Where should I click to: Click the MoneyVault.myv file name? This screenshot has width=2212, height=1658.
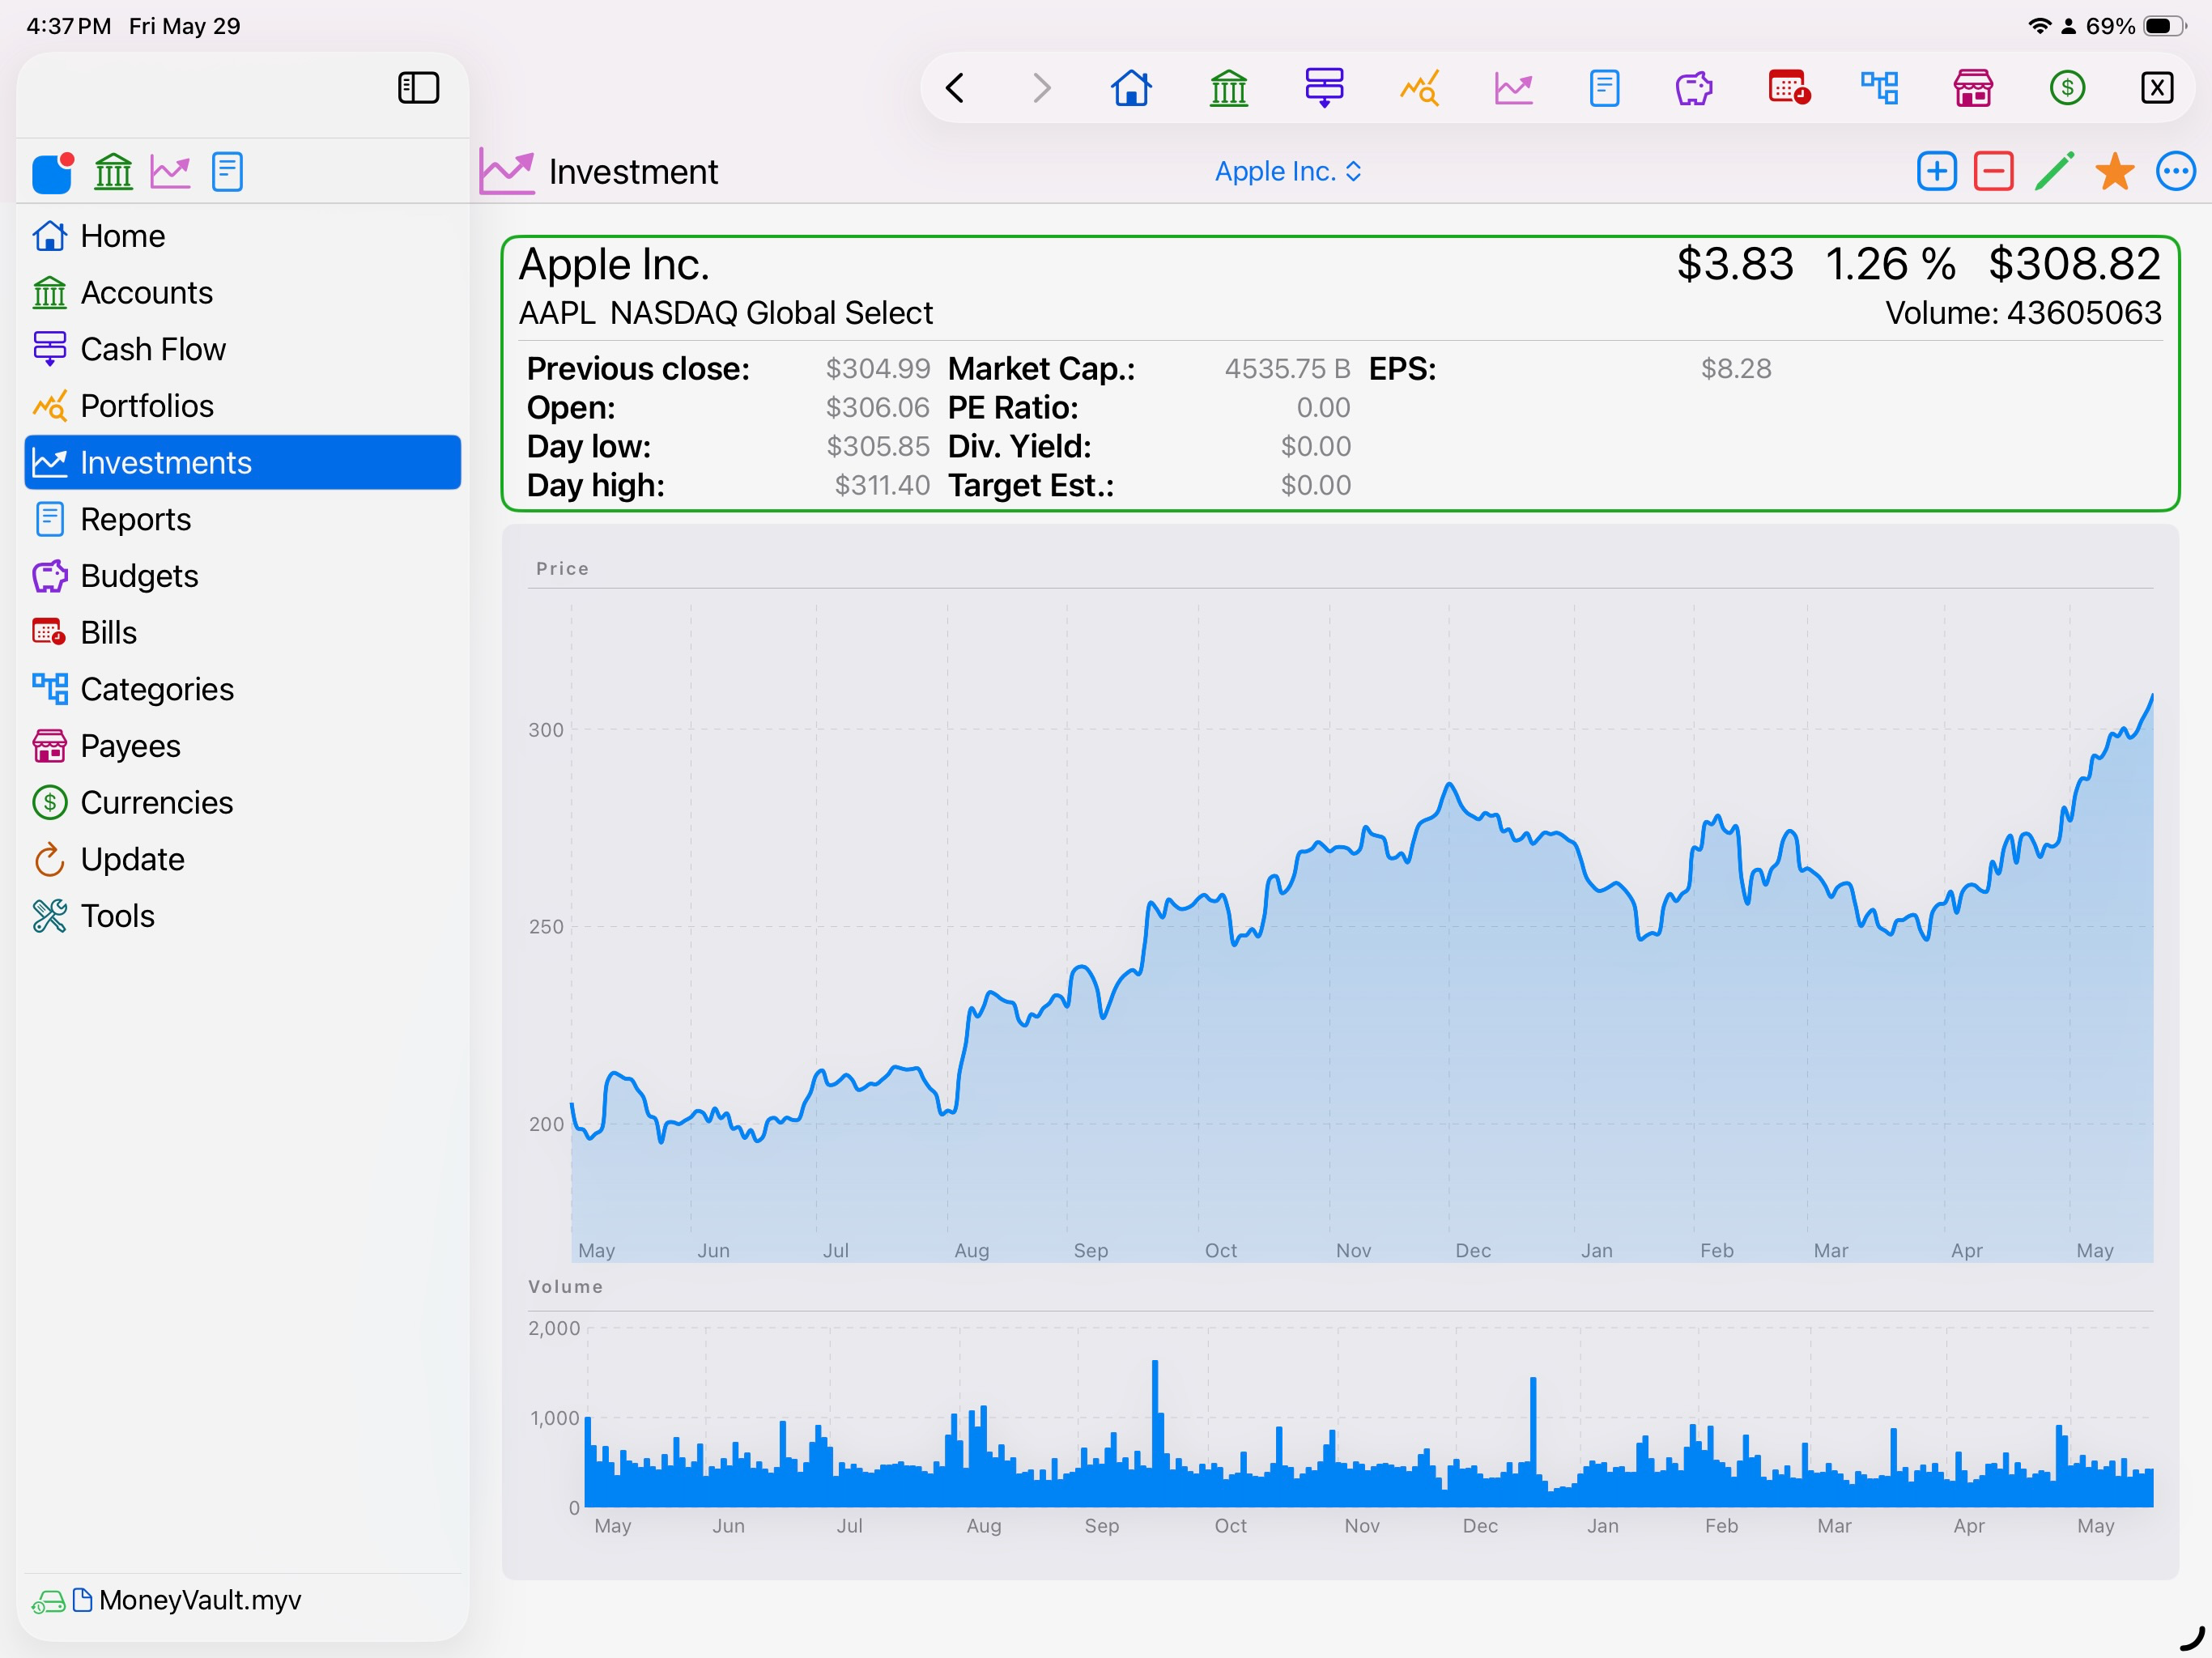click(200, 1600)
